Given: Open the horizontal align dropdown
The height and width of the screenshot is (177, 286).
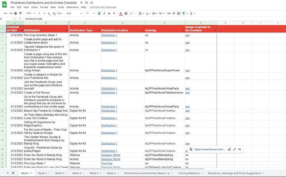Looking at the screenshot, I should pos(141,14).
